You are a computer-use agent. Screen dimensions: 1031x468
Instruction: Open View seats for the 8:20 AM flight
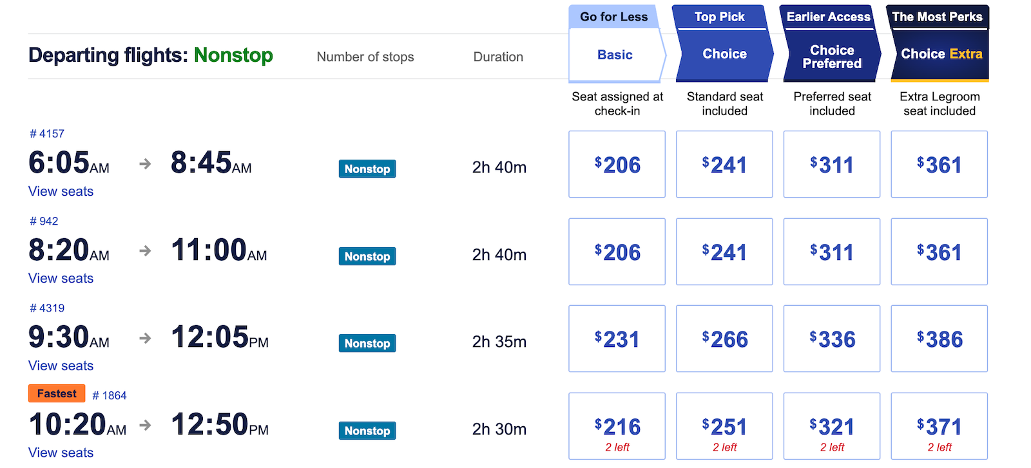[60, 278]
